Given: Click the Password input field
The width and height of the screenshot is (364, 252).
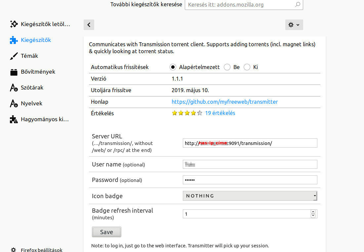Looking at the screenshot, I should click(250, 180).
